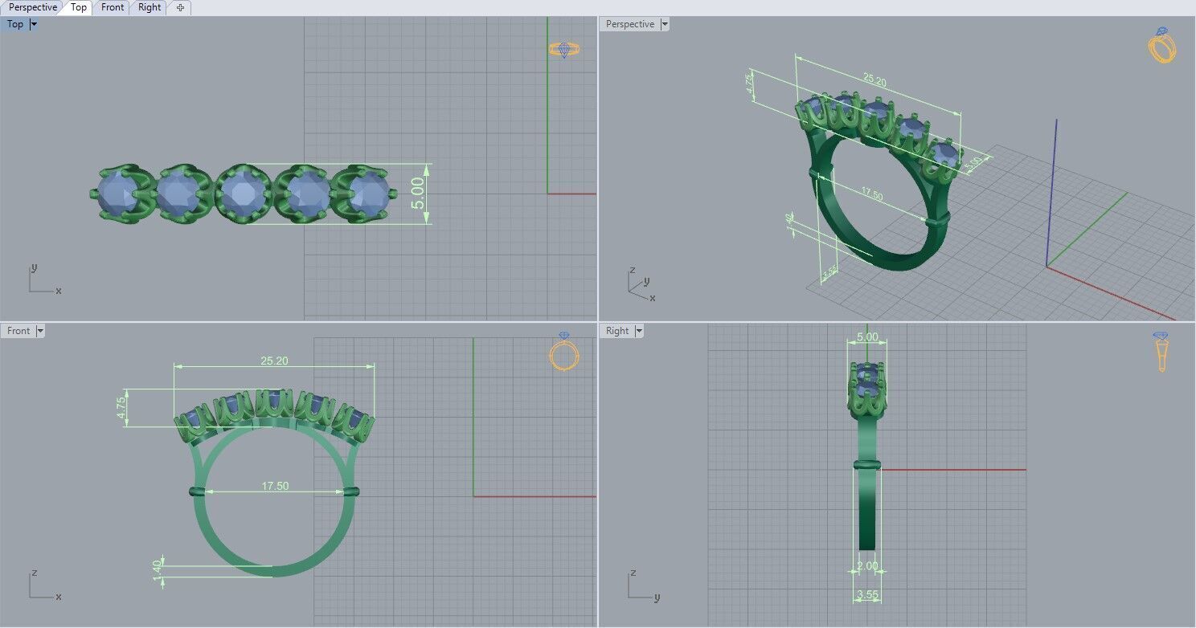Select the 17.50 dimension in Perspective viewport
The image size is (1196, 628).
point(871,195)
